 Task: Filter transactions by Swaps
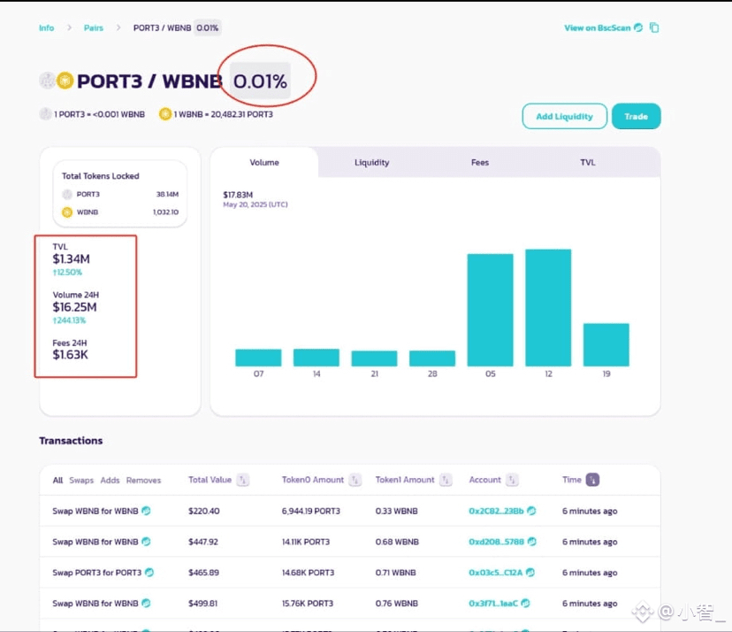[x=81, y=480]
